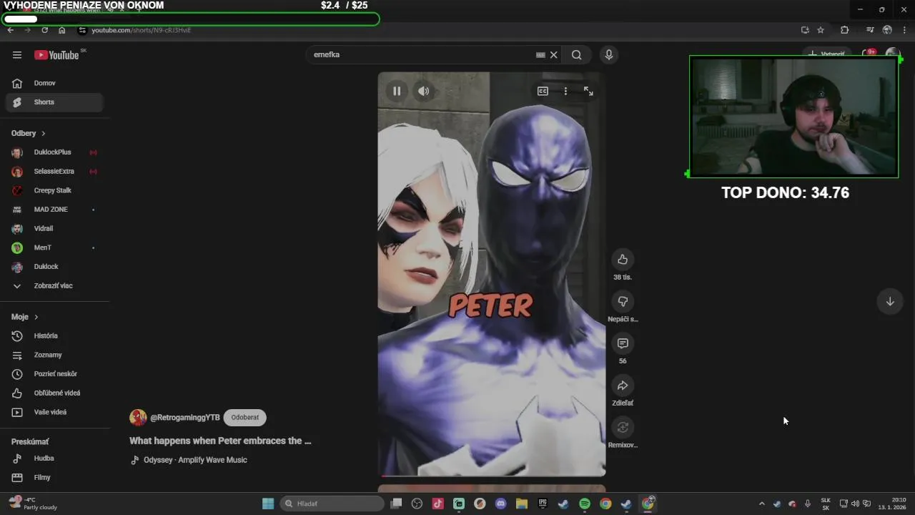Open Discord from the taskbar
Screen dimensions: 915x515
point(500,504)
